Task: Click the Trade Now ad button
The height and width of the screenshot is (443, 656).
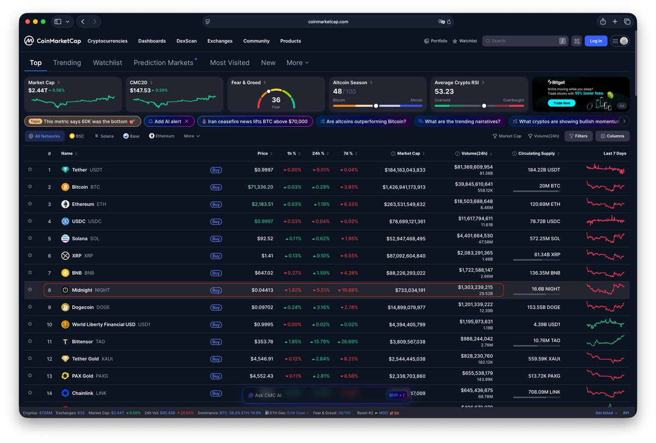Action: point(561,103)
